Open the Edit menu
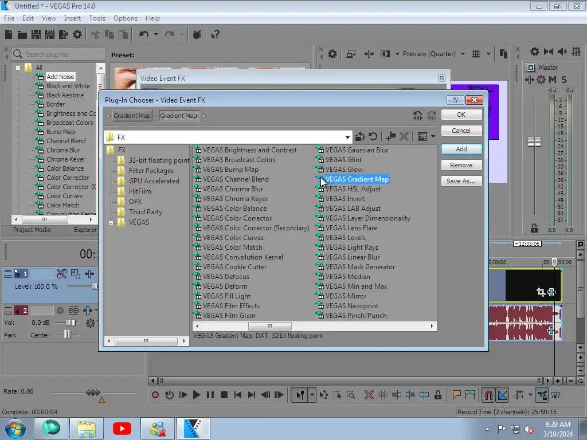The image size is (587, 440). 28,18
